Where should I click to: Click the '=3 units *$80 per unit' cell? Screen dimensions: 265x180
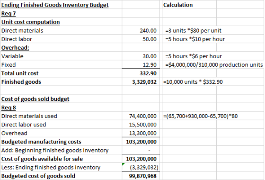189,30
